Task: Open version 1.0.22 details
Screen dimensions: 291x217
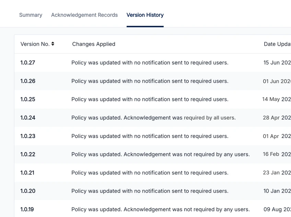Action: click(x=28, y=154)
